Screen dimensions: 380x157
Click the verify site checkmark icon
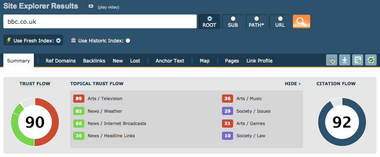tap(370, 60)
